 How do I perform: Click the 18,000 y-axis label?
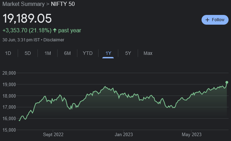tap(9, 96)
